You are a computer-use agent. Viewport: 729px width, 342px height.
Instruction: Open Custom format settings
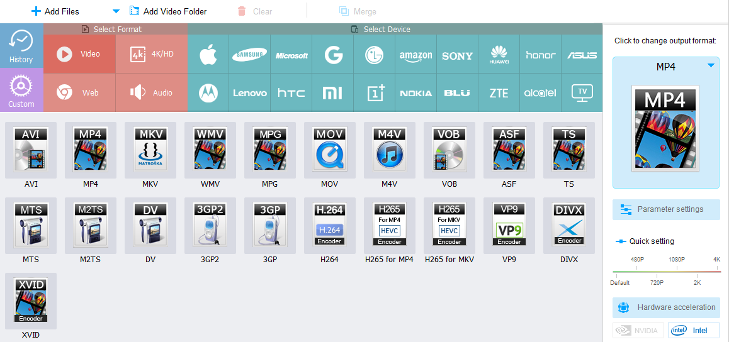[x=21, y=90]
